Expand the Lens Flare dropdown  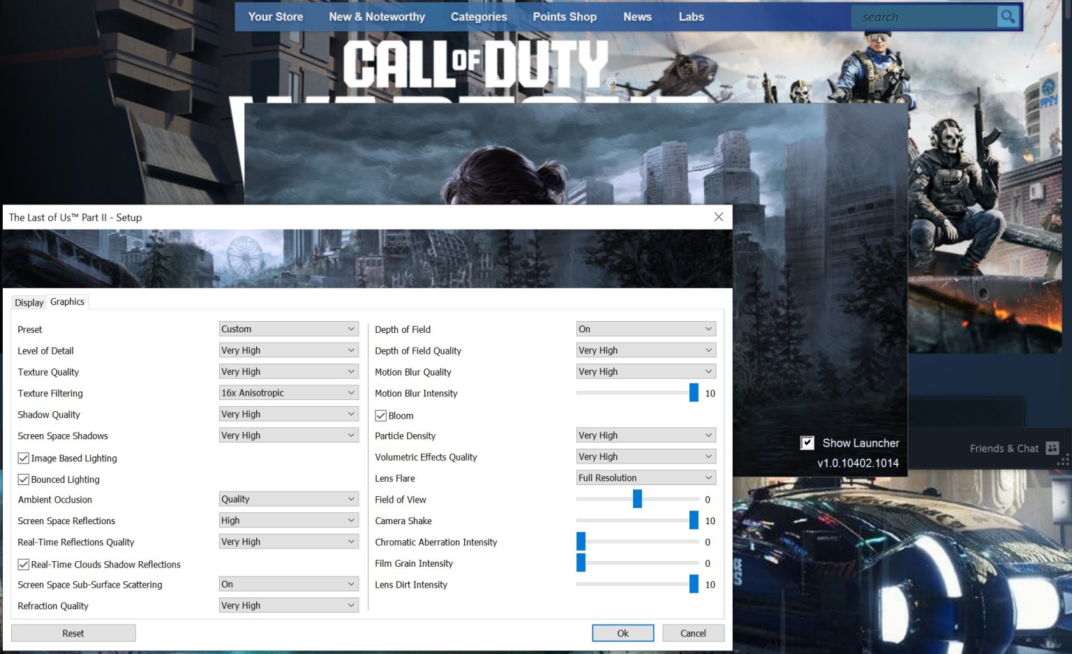(646, 478)
